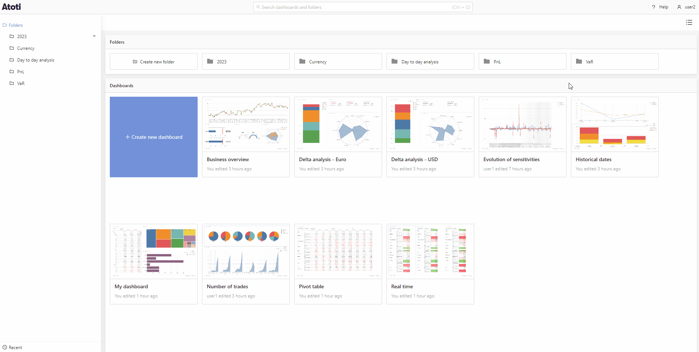Viewport: 699px width, 352px height.
Task: Open the My dashboard thumbnail
Action: tap(154, 251)
